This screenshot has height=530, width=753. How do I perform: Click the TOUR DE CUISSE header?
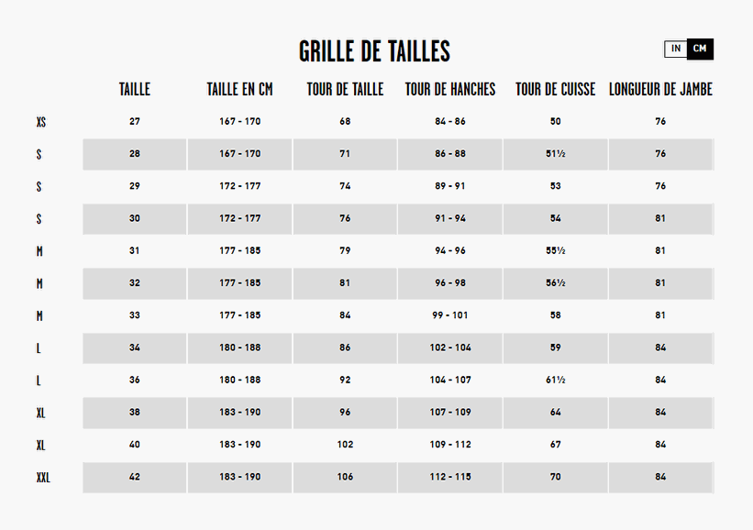coord(555,89)
